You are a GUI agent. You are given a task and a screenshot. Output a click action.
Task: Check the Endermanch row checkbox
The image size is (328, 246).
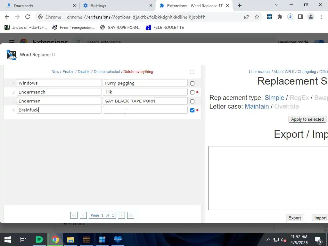pos(192,93)
